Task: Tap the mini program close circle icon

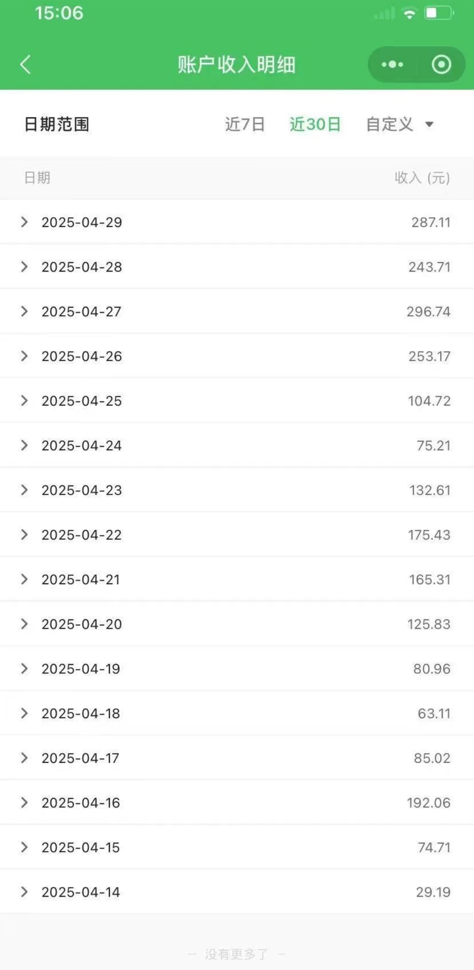Action: (x=441, y=65)
